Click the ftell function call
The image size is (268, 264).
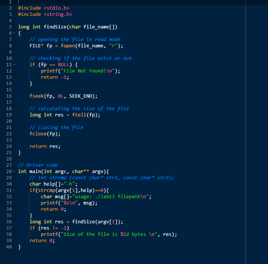click(x=79, y=115)
